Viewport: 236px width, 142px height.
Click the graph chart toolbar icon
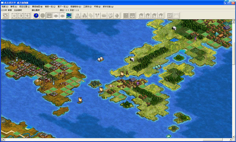click(x=170, y=16)
